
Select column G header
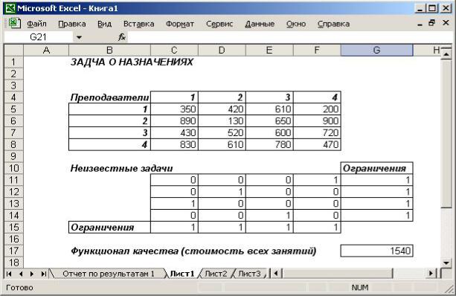[376, 50]
